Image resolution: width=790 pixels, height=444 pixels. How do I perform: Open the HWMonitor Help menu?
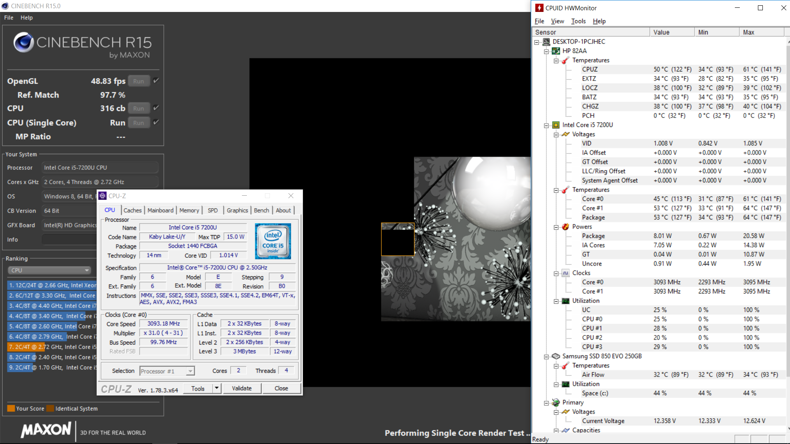pyautogui.click(x=599, y=21)
